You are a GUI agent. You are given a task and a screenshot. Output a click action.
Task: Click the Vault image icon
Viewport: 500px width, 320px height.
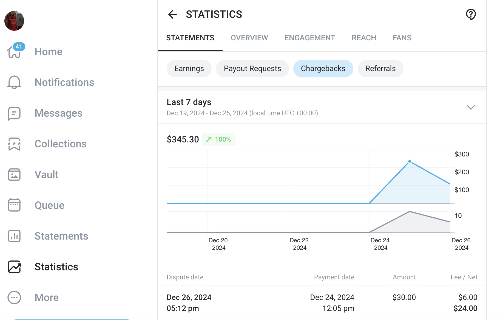[x=14, y=175]
